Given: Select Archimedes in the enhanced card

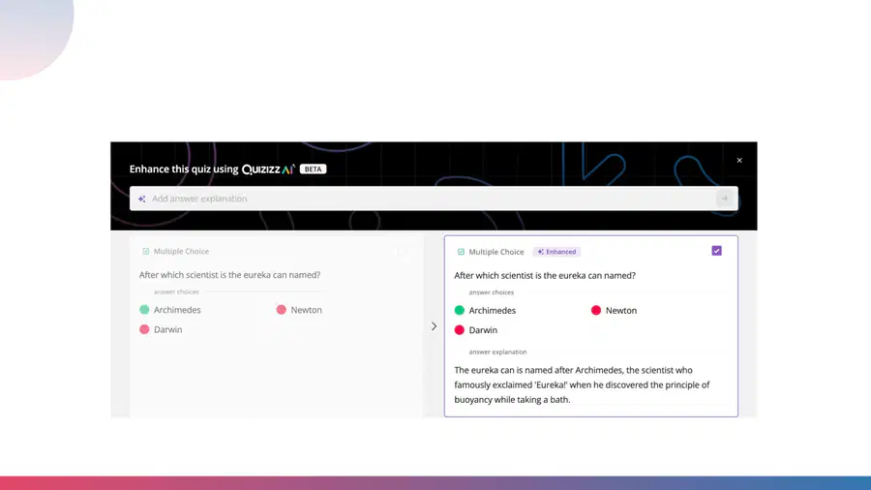Looking at the screenshot, I should point(493,310).
